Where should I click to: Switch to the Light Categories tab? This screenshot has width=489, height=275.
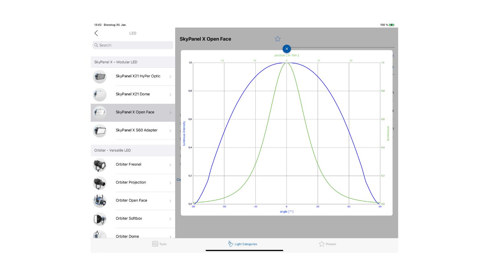pyautogui.click(x=243, y=244)
